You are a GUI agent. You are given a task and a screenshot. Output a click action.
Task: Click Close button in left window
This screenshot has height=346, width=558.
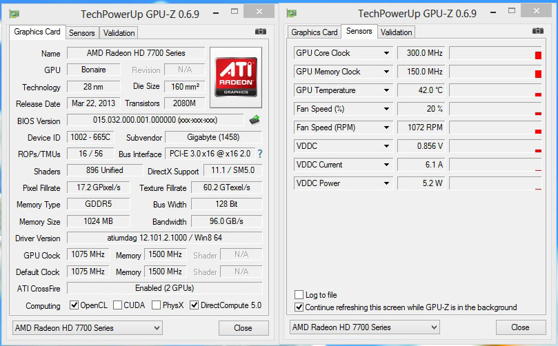pyautogui.click(x=243, y=328)
